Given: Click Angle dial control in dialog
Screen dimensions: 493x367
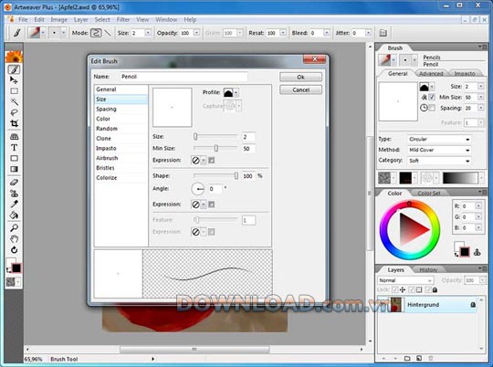Looking at the screenshot, I should [198, 189].
